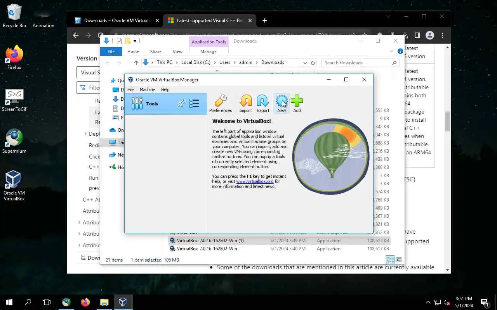This screenshot has width=497, height=310.
Task: Expand Explorer ribbon chevron
Action: (392, 51)
